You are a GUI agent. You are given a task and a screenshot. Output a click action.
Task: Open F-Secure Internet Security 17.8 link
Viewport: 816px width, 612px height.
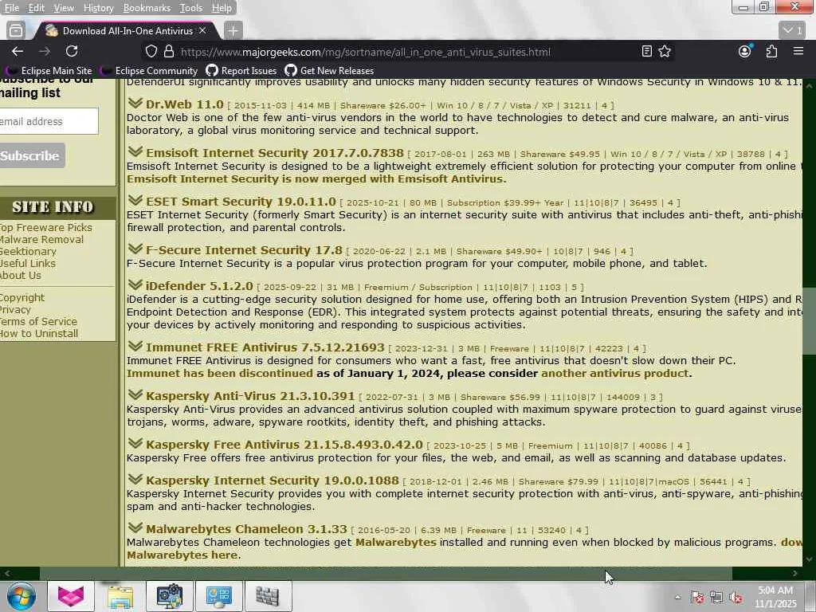(244, 250)
